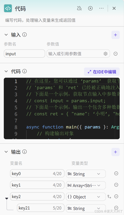Click code line 9 构建输出对象 comment

(x=55, y=134)
